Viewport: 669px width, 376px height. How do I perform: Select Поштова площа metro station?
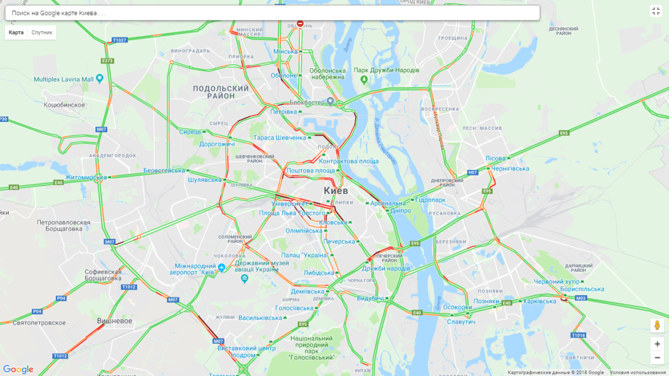pos(311,170)
